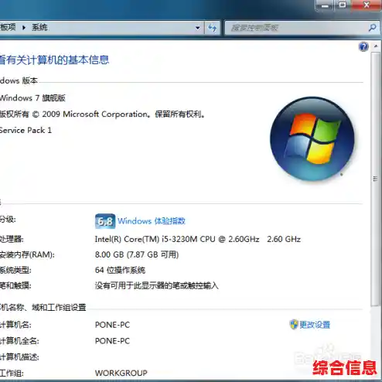The image size is (382, 382).
Task: Open the address bar history dropdown arrow
Action: [x=198, y=28]
